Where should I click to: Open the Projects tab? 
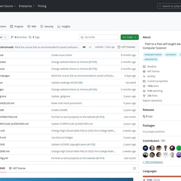point(17,27)
